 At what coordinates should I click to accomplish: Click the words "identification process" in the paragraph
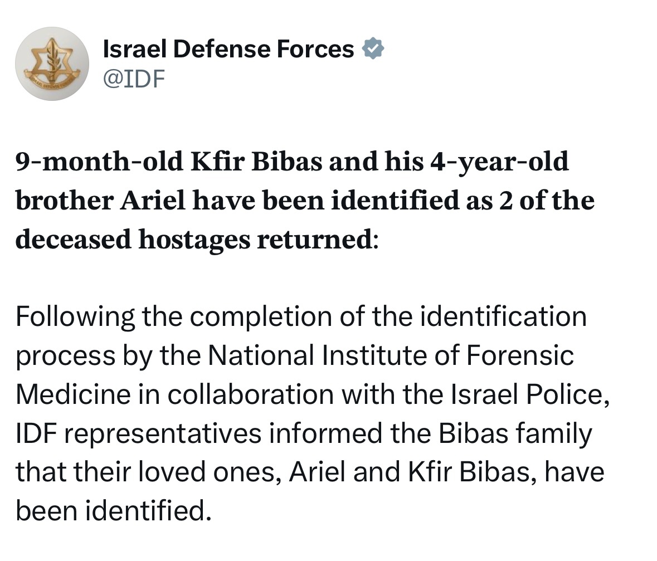301,336
